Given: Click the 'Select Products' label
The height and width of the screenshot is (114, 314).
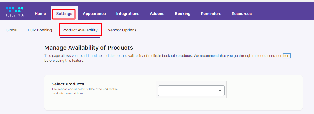Looking at the screenshot, I should click(x=68, y=84).
